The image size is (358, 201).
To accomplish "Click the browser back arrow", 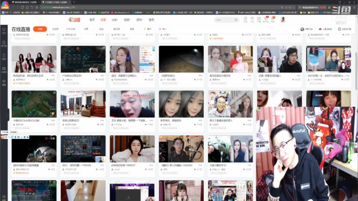I will pos(12,7).
